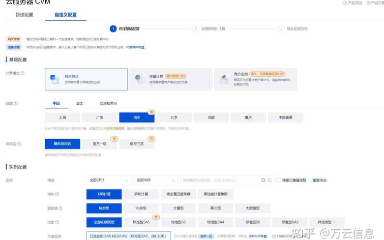Select 竞价实例 billing mode
384x240 pixels.
(256, 79)
